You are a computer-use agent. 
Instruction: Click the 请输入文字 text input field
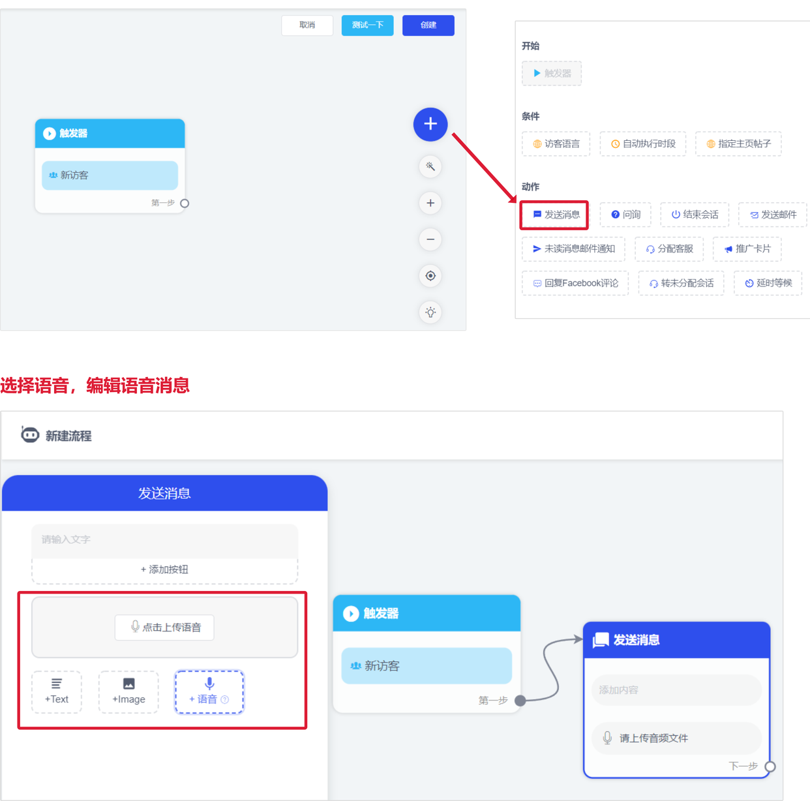[165, 540]
